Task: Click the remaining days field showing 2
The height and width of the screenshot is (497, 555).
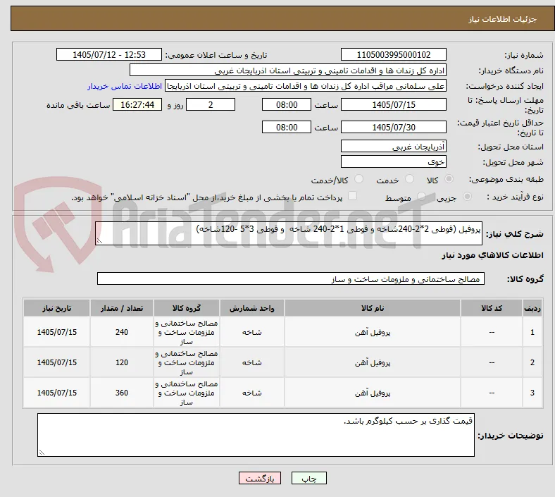Action: 211,104
